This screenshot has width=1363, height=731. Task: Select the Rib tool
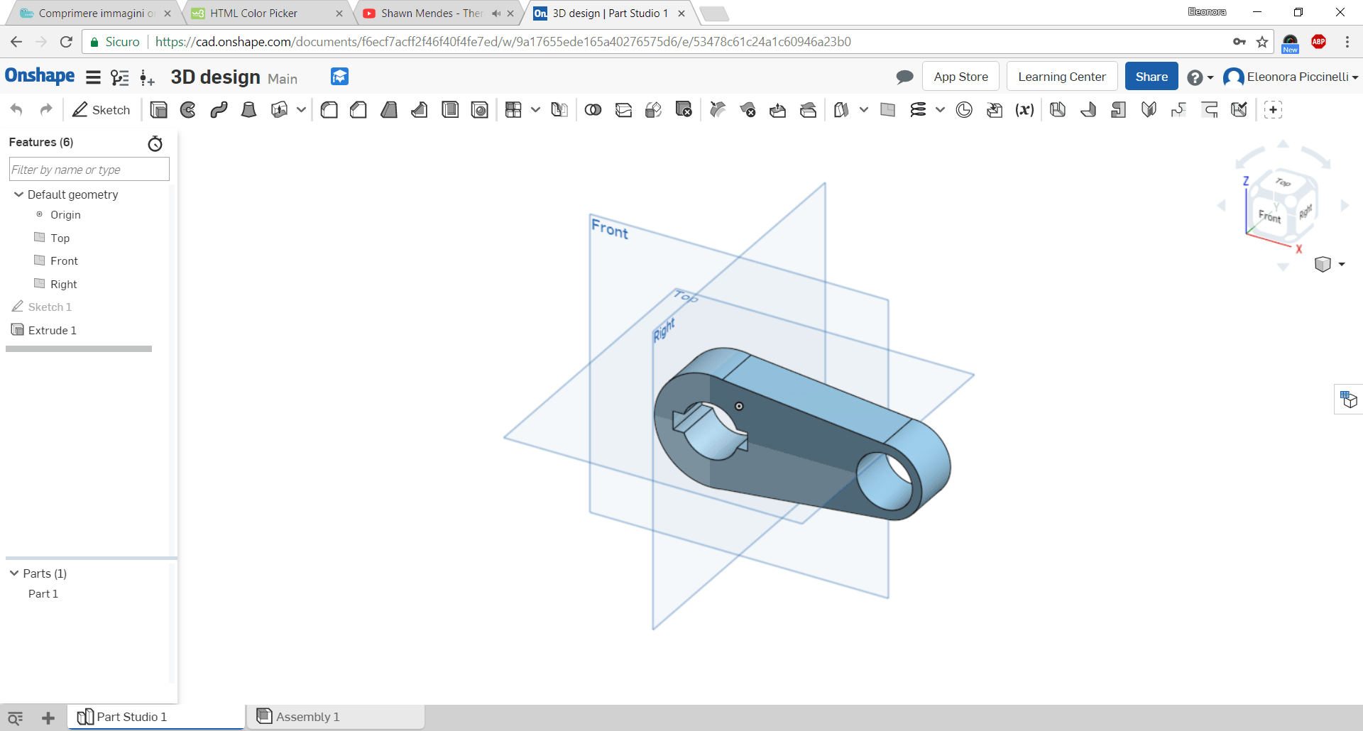[420, 110]
